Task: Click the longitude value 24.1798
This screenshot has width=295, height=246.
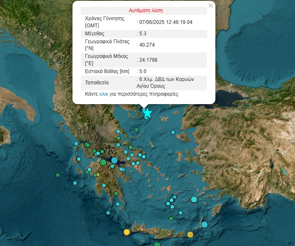Action: coord(148,60)
